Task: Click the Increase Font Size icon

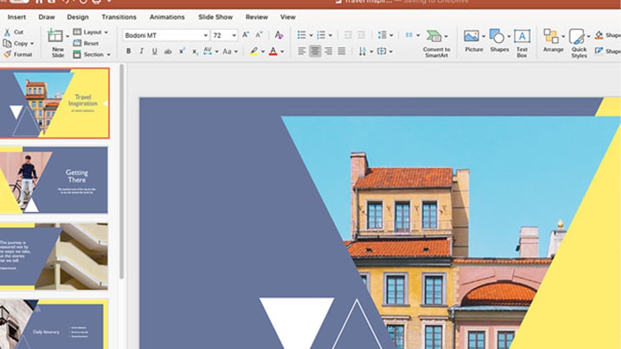Action: [245, 35]
